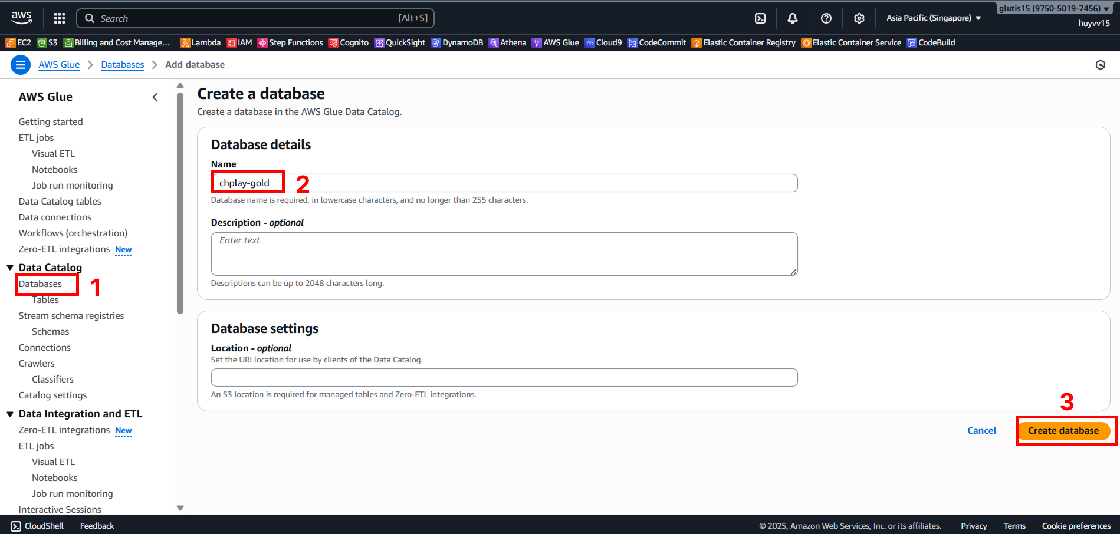Click the Cancel link
The height and width of the screenshot is (534, 1120).
(x=981, y=431)
